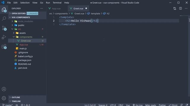Click the Open Changes icon in editor toolbar
Viewport: 190px width, 106px height.
[x=175, y=9]
